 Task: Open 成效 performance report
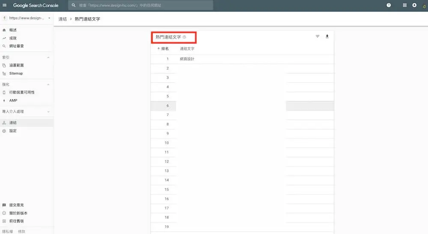point(13,38)
